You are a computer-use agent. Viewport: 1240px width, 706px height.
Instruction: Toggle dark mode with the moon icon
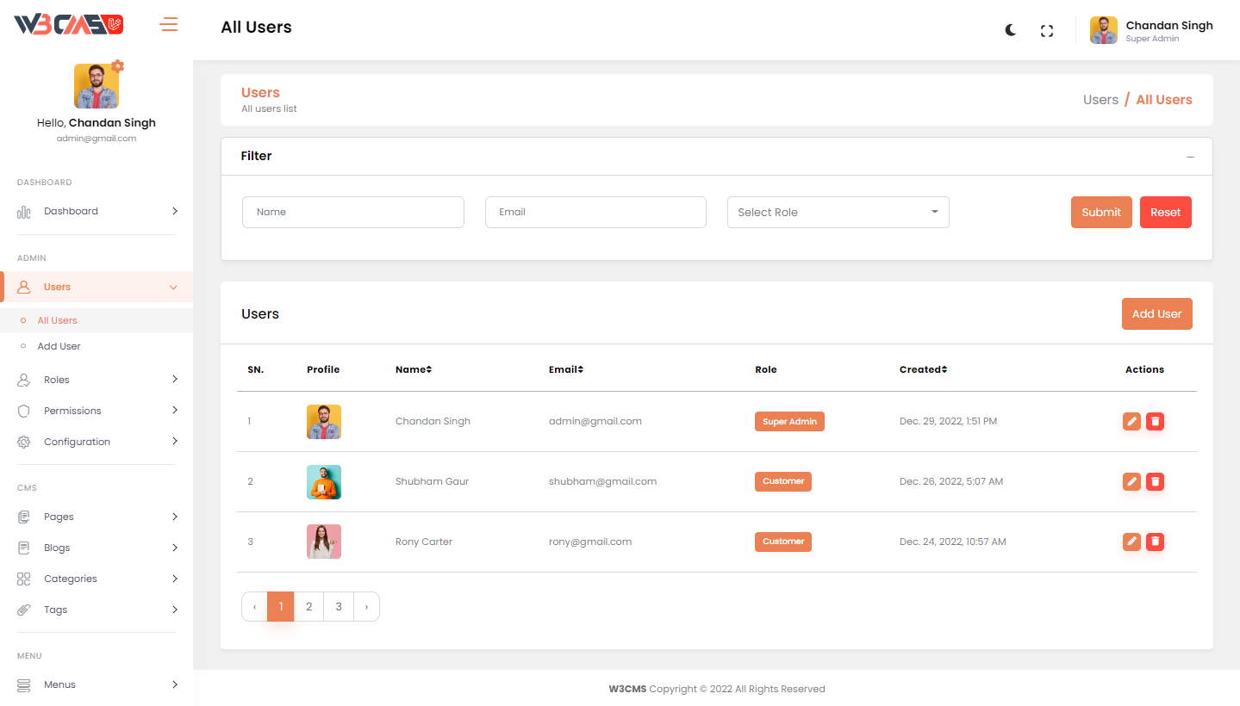[x=1011, y=30]
